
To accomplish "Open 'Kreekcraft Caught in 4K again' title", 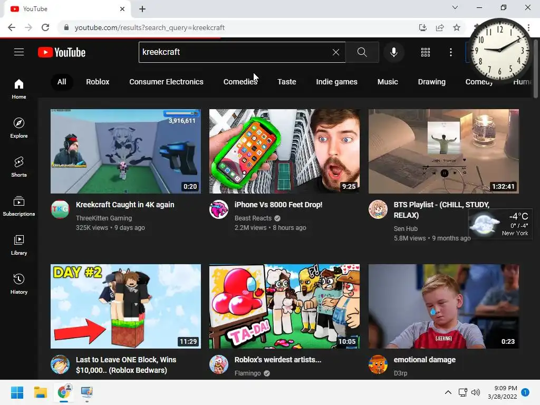I will coord(125,205).
